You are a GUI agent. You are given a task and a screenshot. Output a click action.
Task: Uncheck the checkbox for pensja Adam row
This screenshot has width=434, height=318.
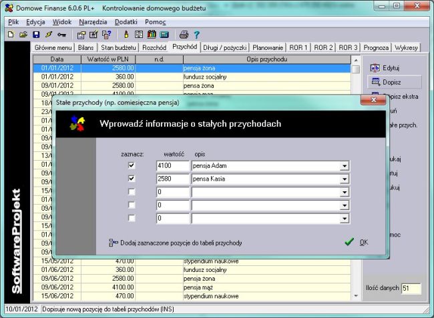pyautogui.click(x=132, y=165)
